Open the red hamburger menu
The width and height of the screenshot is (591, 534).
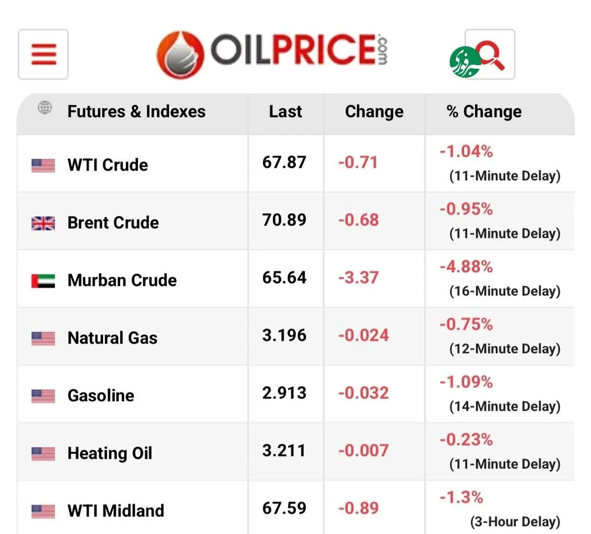pos(43,54)
